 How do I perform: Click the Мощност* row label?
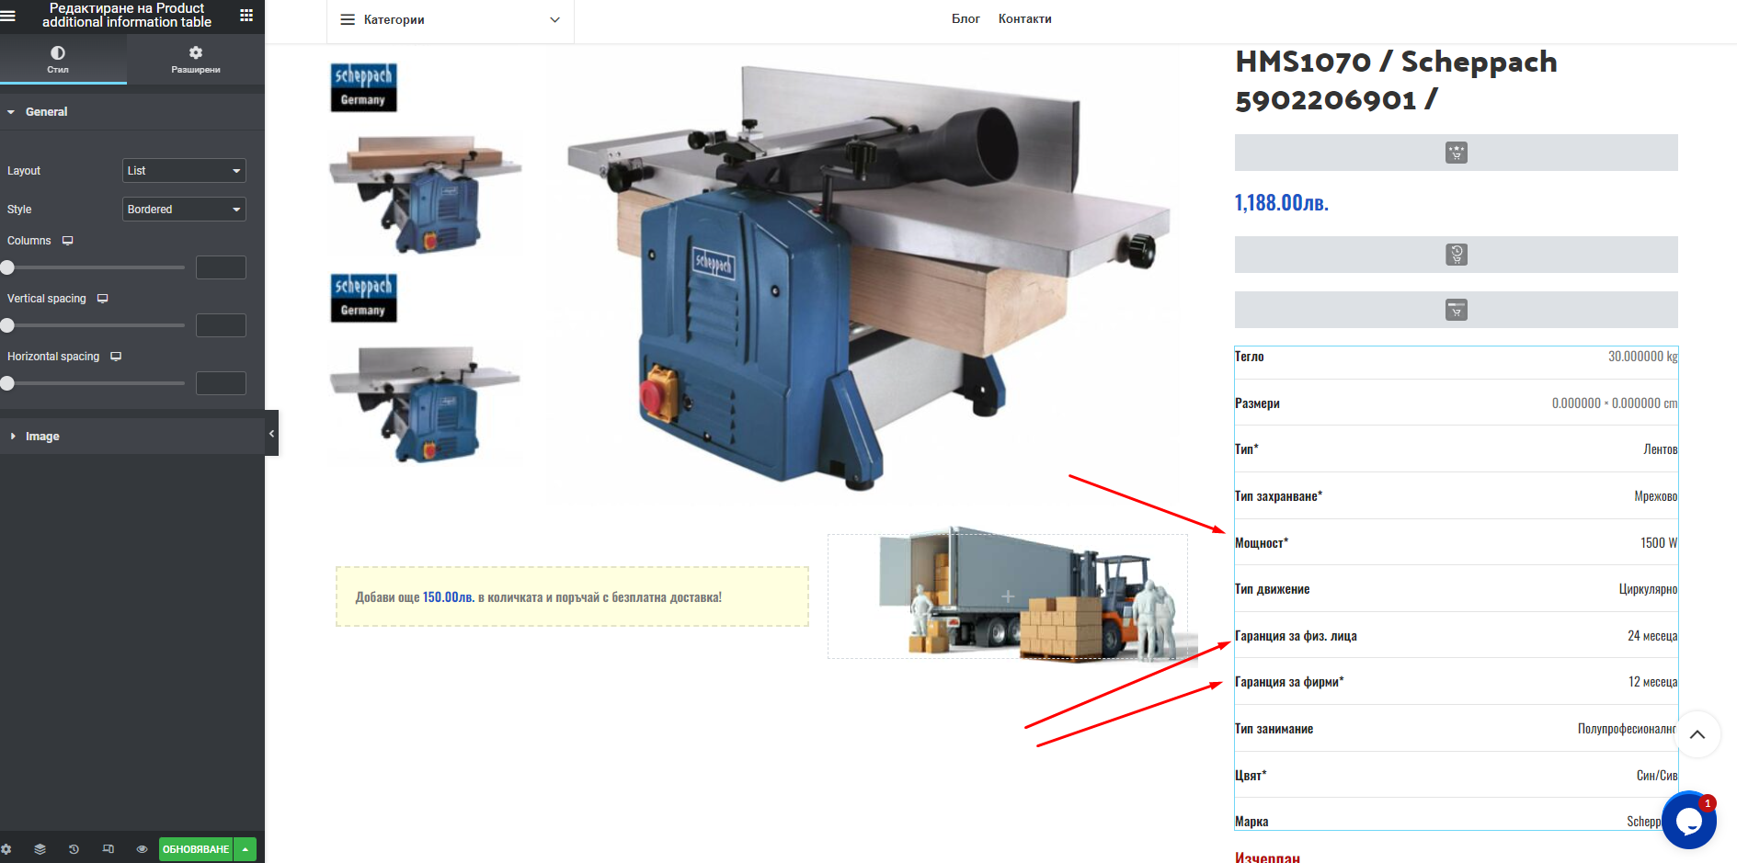[1262, 543]
